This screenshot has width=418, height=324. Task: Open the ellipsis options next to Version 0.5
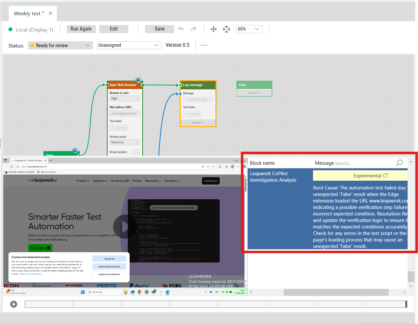tap(204, 45)
